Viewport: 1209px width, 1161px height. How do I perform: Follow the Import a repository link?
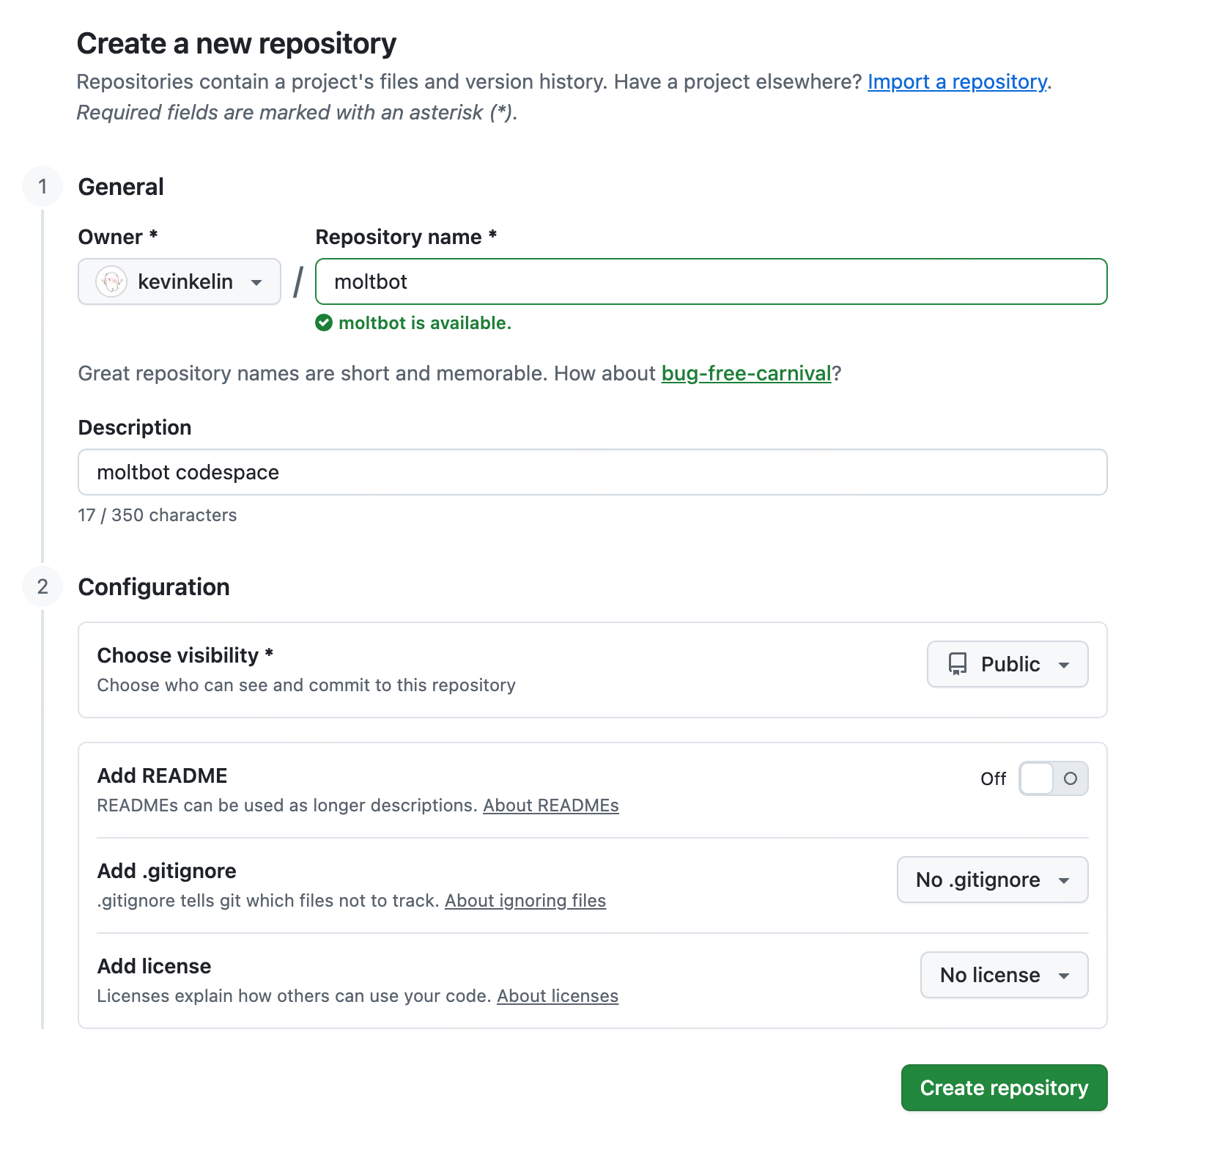pos(957,81)
